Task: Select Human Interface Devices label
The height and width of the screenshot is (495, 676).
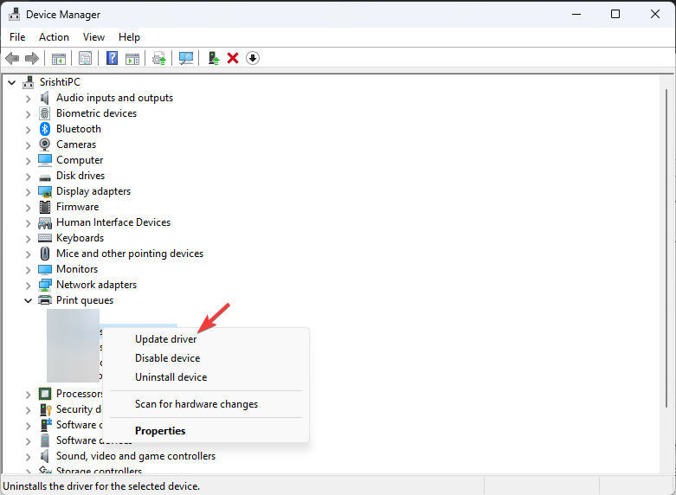Action: tap(113, 222)
